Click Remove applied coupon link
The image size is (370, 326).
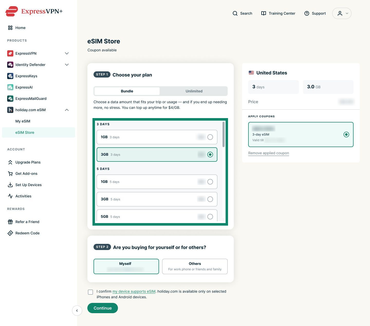269,153
